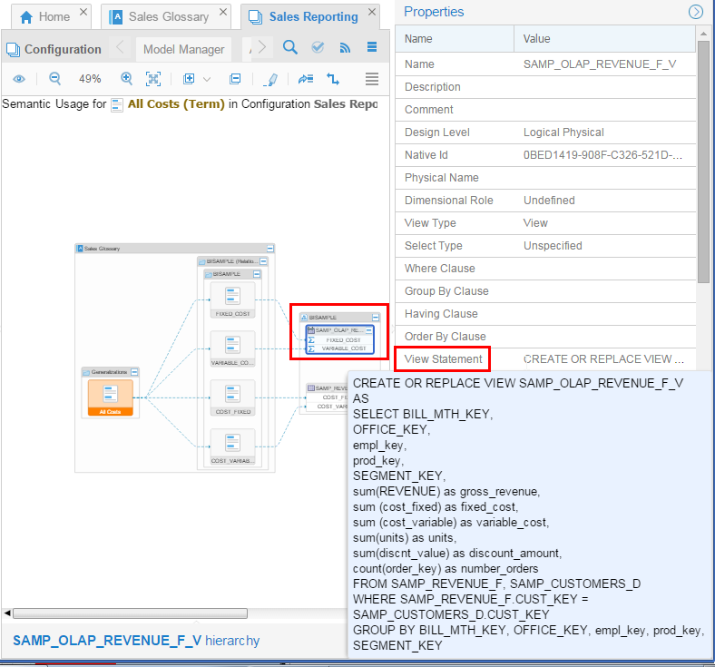Close the Sales Glossary tab
The image size is (715, 667).
pyautogui.click(x=223, y=13)
